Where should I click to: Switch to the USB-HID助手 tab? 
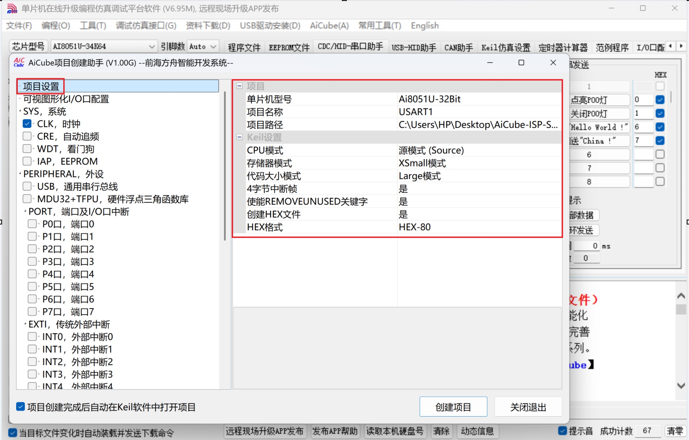(414, 47)
